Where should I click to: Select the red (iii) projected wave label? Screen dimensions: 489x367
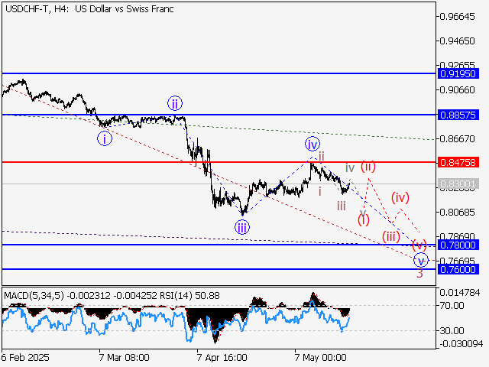tap(391, 235)
